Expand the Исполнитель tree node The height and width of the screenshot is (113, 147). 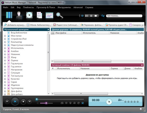click(x=5, y=48)
